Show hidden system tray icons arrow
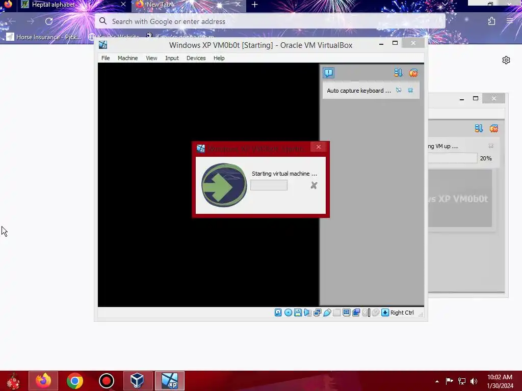This screenshot has width=522, height=391. pos(437,381)
